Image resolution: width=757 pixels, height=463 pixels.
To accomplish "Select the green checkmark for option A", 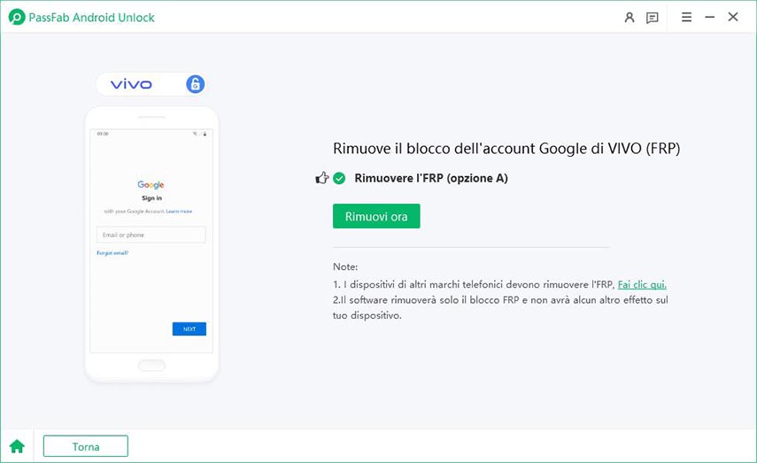I will click(339, 178).
